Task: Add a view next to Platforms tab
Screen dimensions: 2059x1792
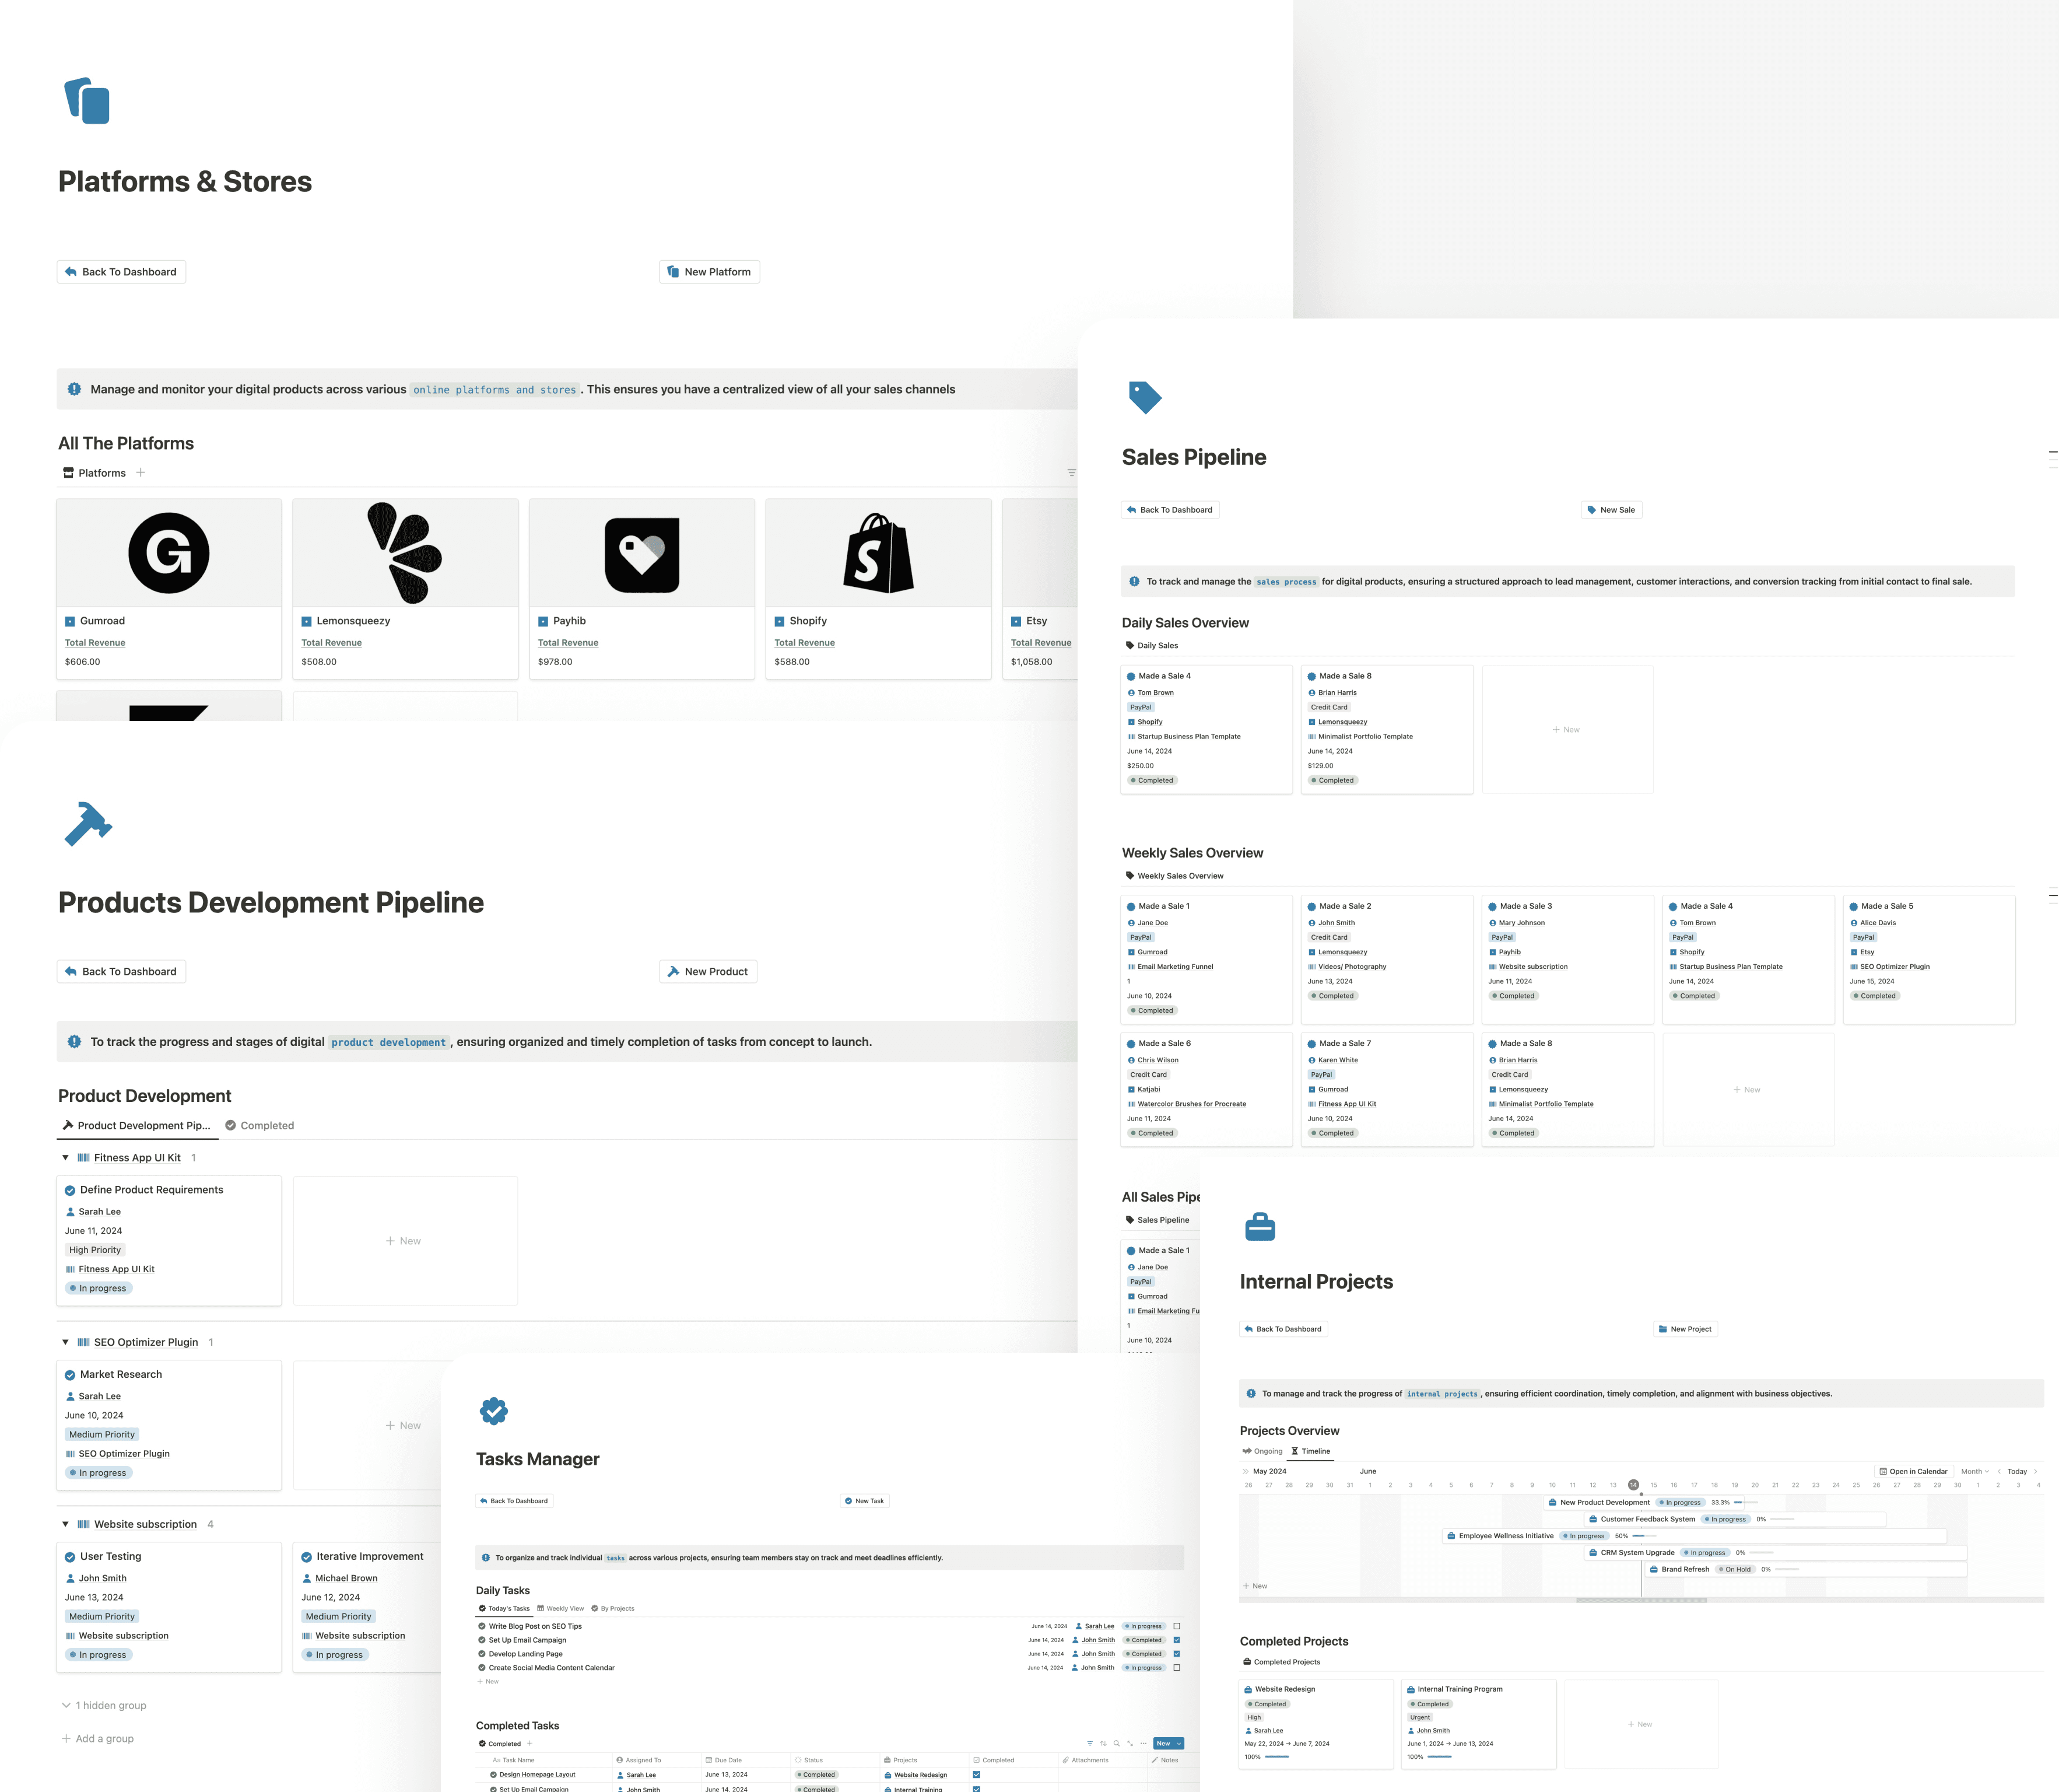Action: 141,473
